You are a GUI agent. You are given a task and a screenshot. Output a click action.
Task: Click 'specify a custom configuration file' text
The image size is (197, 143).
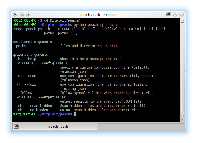click(x=95, y=67)
